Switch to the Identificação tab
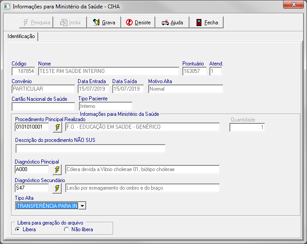 click(21, 36)
